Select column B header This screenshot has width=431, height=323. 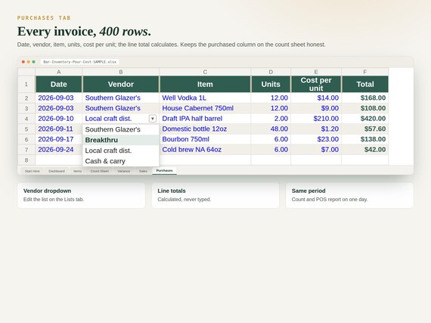tap(121, 72)
